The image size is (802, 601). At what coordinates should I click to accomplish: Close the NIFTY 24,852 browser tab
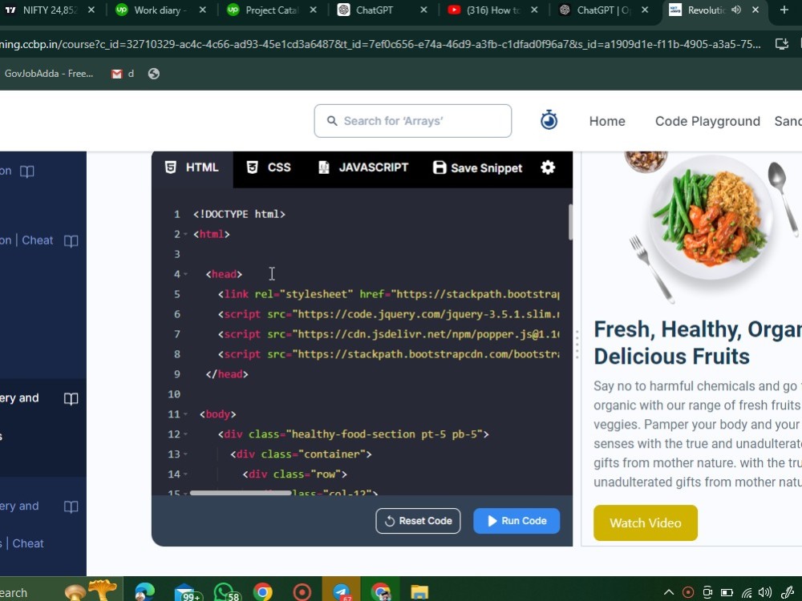91,10
